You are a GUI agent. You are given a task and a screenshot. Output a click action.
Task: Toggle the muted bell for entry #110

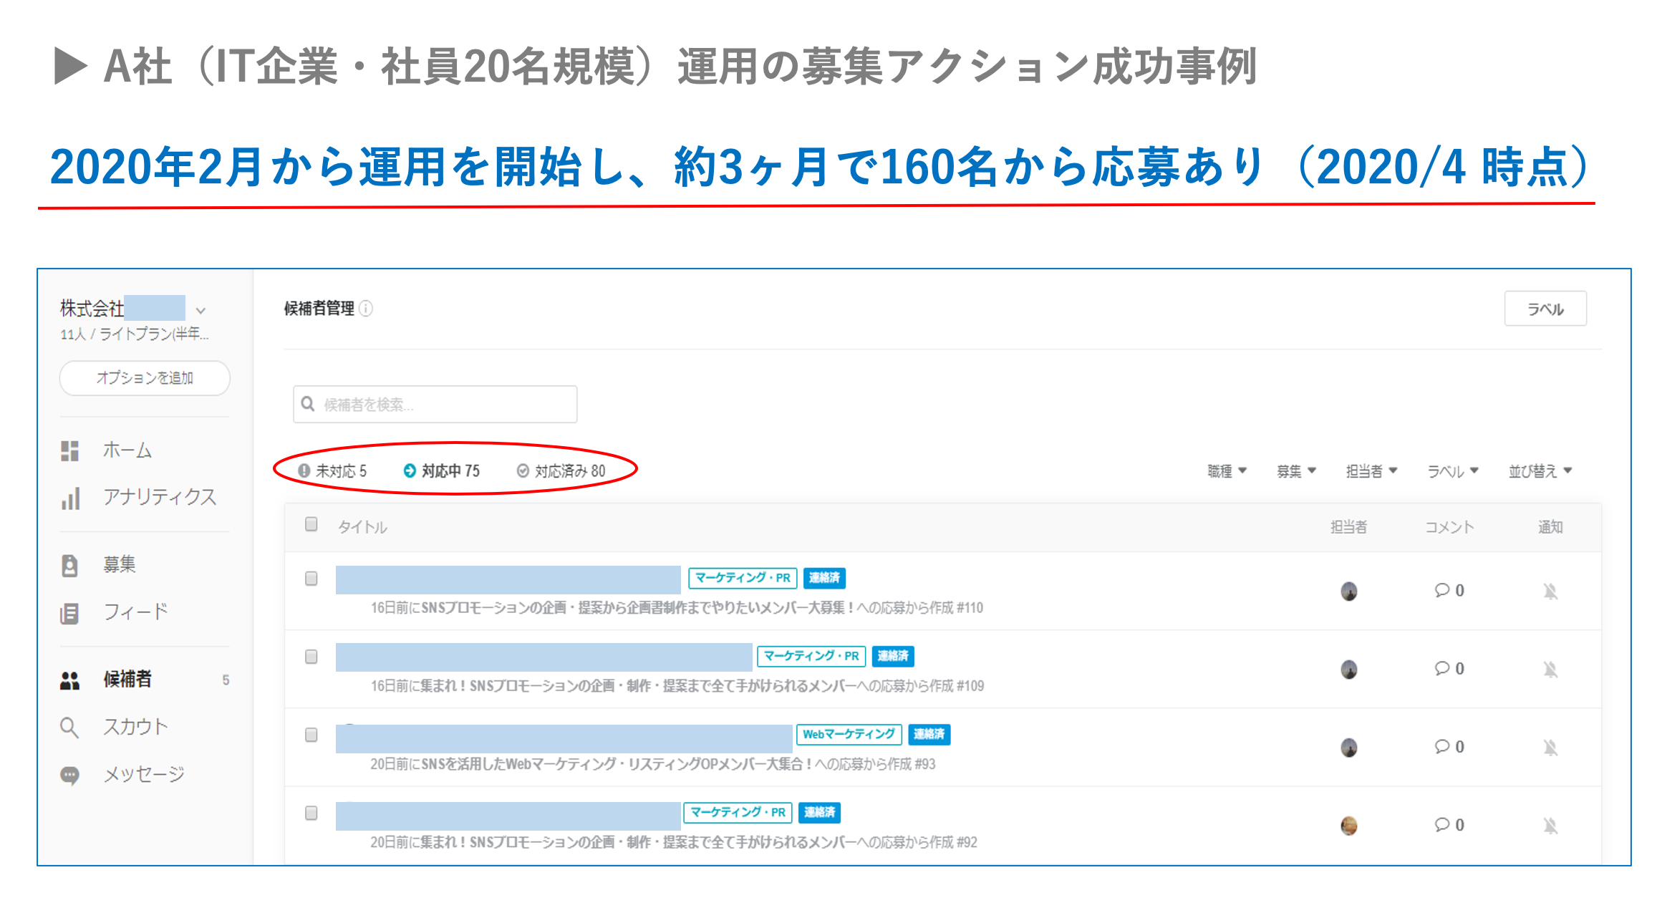[x=1550, y=591]
